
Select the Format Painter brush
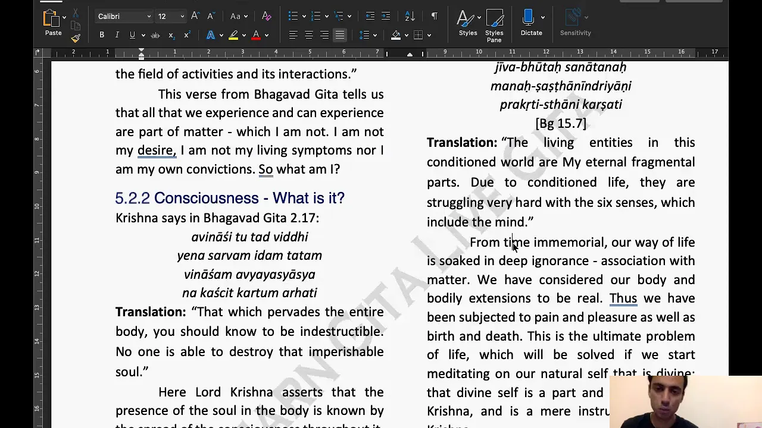(76, 39)
